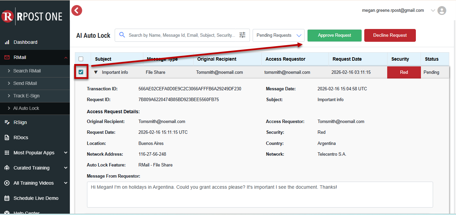Click the Dashboard bar chart icon
456x215 pixels.
tap(7, 42)
